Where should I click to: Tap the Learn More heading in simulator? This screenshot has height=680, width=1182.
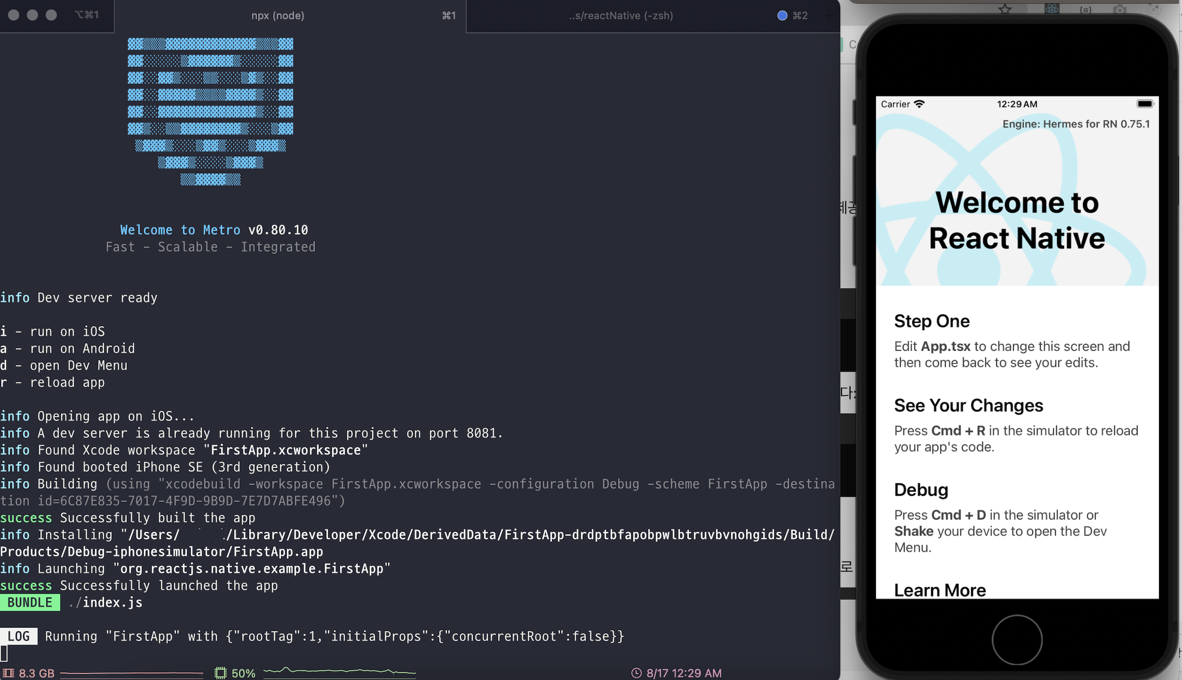click(x=939, y=590)
